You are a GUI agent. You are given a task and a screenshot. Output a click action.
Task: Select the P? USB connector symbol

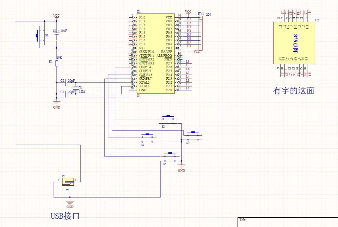click(x=68, y=182)
